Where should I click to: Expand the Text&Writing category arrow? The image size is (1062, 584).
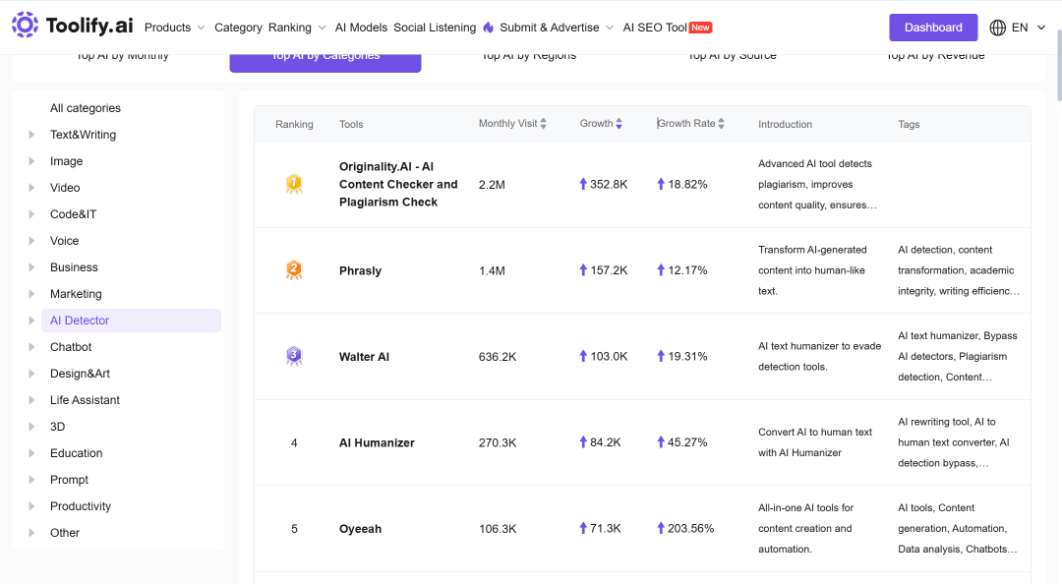pos(31,135)
